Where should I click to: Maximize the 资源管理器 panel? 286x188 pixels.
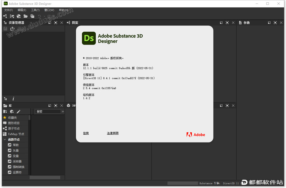pyautogui.click(x=56, y=23)
